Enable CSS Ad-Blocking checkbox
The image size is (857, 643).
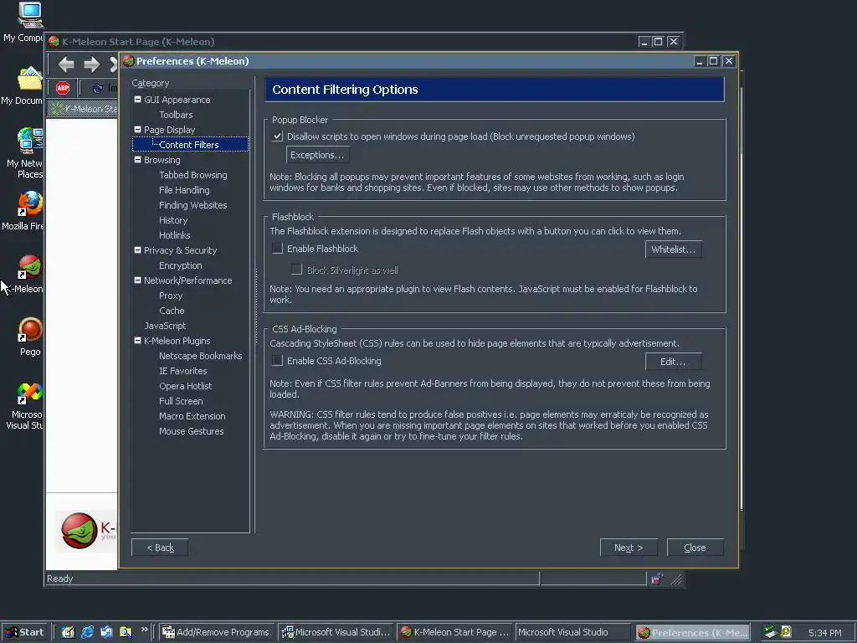278,360
